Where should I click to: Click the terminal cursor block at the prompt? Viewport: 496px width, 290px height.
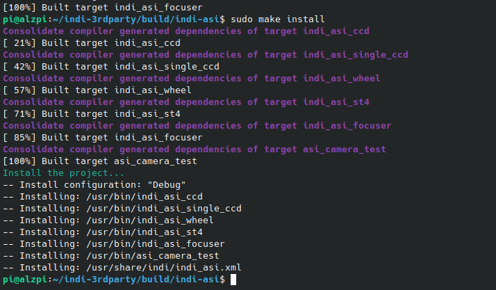click(x=233, y=280)
